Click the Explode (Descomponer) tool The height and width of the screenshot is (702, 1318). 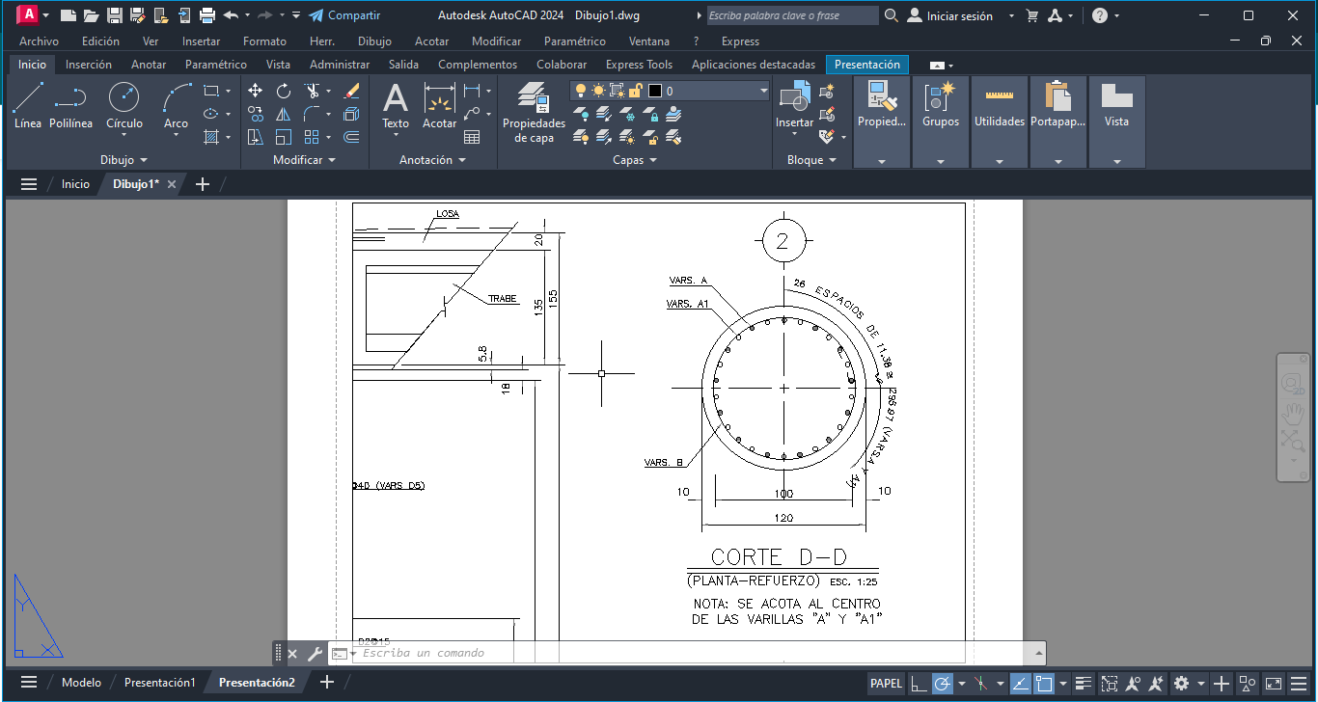pyautogui.click(x=351, y=114)
